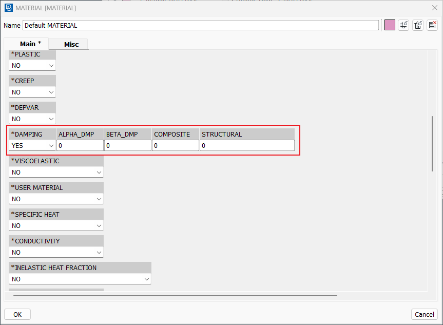The width and height of the screenshot is (443, 325).
Task: Click the STRUCTURAL value field
Action: point(247,146)
